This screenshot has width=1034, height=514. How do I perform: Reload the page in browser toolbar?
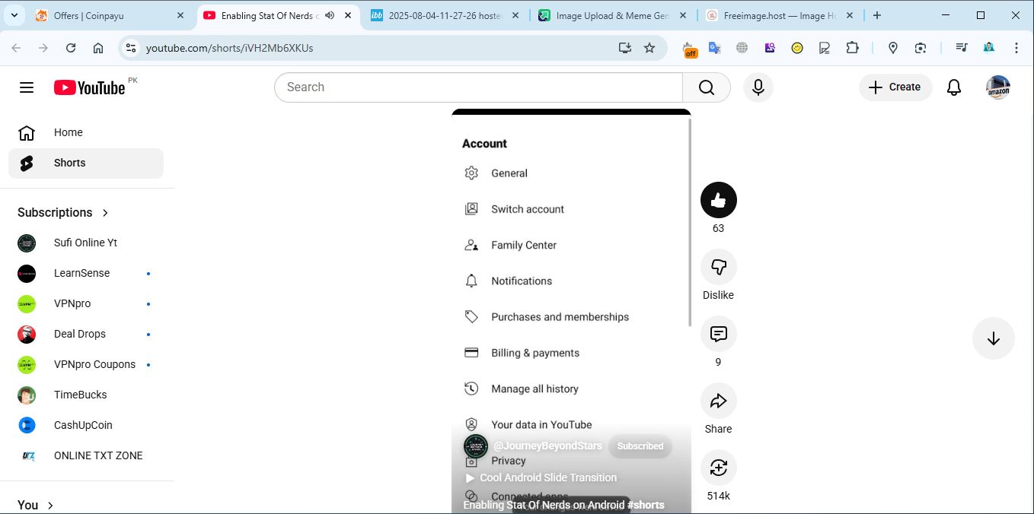(71, 48)
